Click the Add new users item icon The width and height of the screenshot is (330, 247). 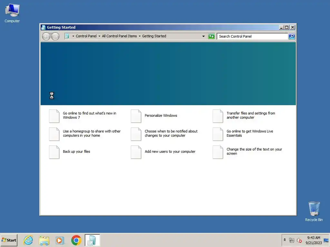[x=136, y=152]
